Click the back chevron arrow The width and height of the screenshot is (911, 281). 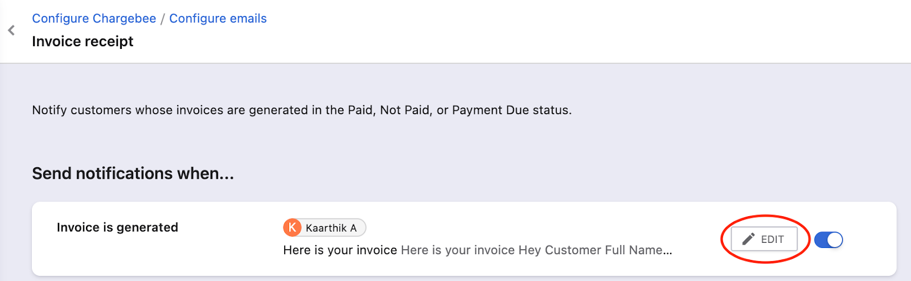click(11, 30)
